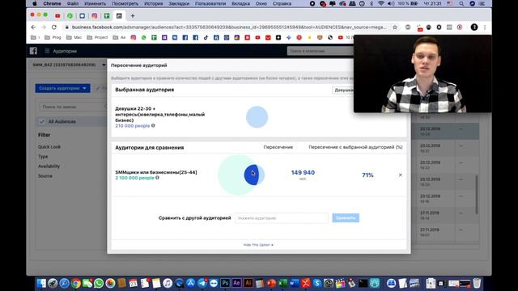The width and height of the screenshot is (518, 291).
Task: Open the Файл menu
Action: tap(73, 3)
